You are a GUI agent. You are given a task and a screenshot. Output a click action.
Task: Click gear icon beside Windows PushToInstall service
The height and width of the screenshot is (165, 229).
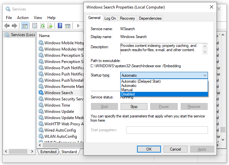(41, 80)
